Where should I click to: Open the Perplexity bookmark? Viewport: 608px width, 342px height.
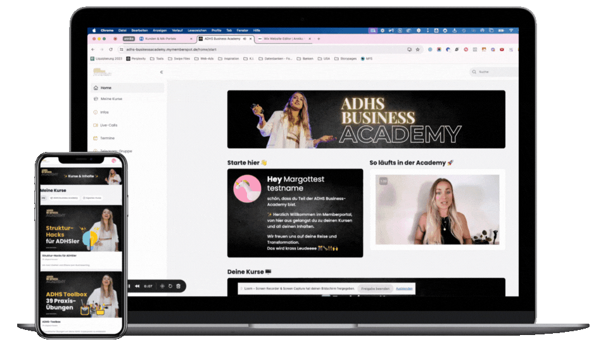click(136, 59)
